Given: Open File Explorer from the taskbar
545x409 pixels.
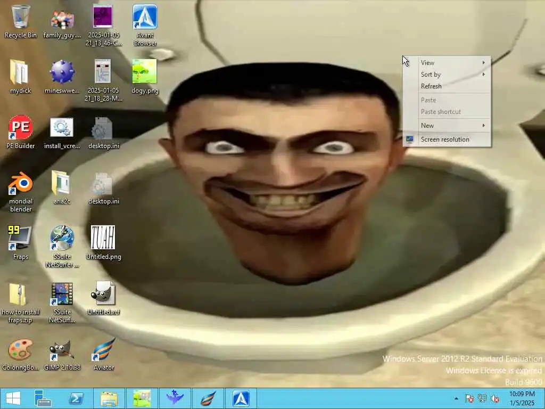Looking at the screenshot, I should [x=109, y=398].
